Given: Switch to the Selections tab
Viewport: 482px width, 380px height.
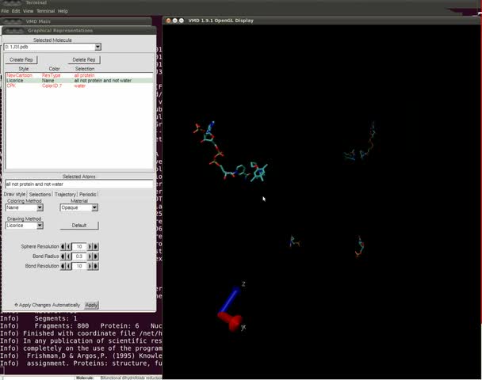Looking at the screenshot, I should point(40,194).
